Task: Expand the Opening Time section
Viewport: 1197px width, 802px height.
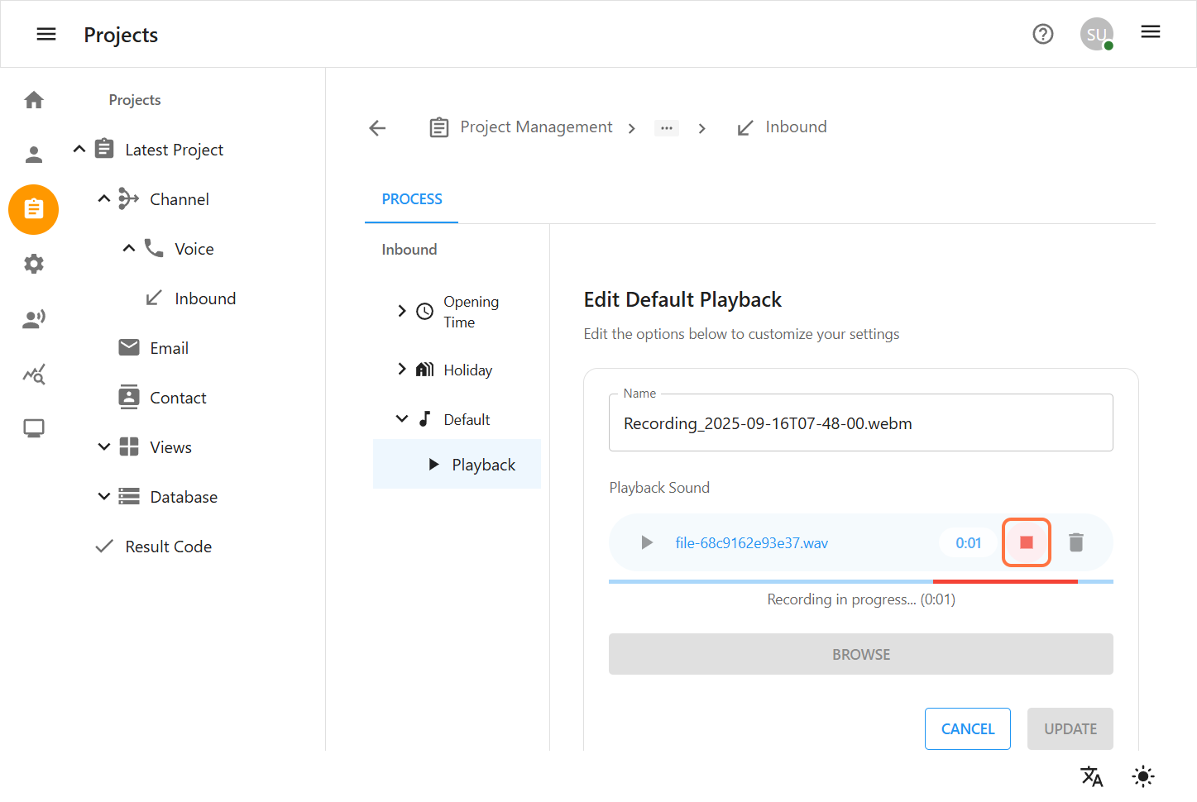Action: coord(402,312)
